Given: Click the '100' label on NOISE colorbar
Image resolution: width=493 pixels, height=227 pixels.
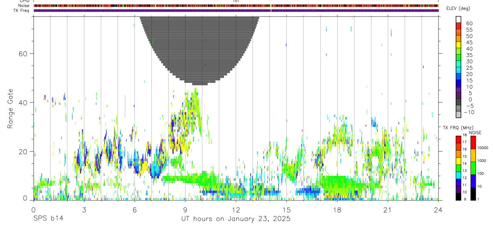Looking at the screenshot, I should 481,173.
